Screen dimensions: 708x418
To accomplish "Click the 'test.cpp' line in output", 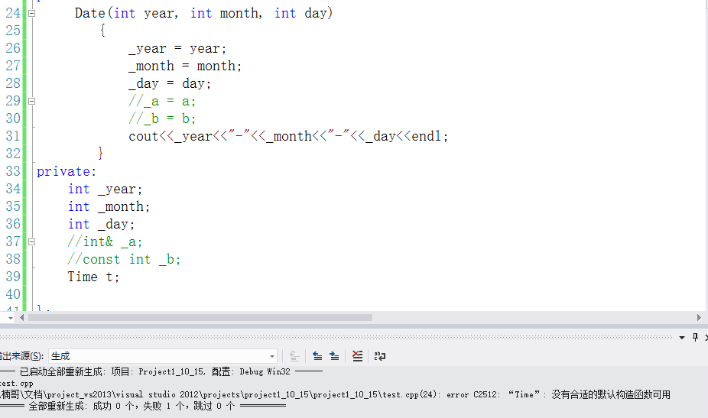I will pos(17,384).
